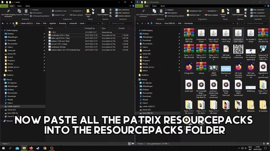Open Delen tab in Downloads window
This screenshot has width=270, height=151.
click(154, 6)
